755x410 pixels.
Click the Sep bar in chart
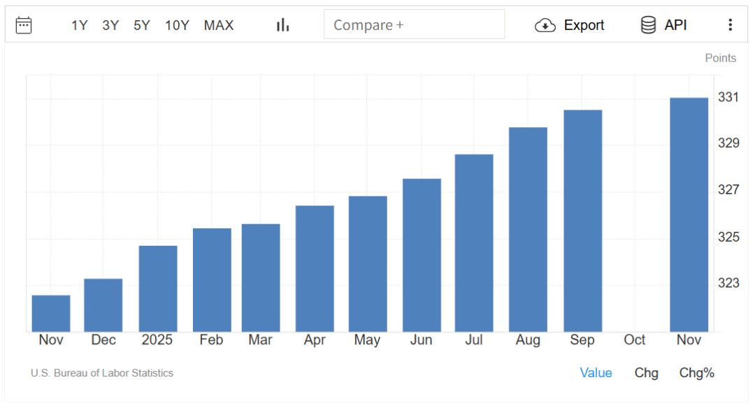click(582, 221)
